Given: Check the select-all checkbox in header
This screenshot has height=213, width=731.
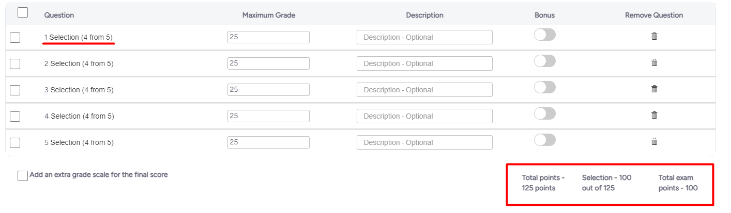Looking at the screenshot, I should [23, 12].
